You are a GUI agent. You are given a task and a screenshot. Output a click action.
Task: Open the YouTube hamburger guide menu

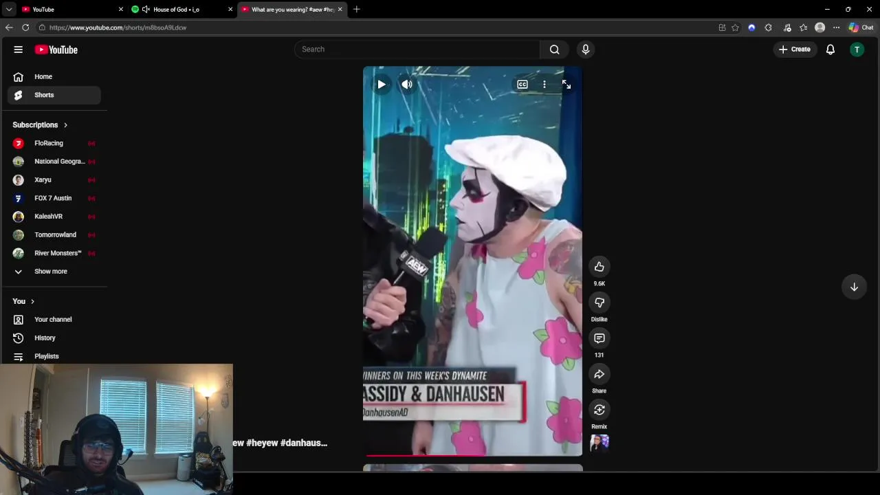pos(19,49)
